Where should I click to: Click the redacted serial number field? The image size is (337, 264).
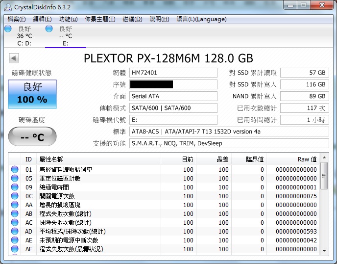click(x=173, y=84)
